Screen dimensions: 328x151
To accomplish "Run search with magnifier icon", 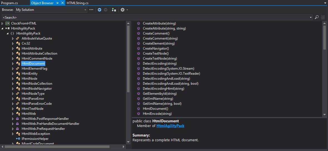I will tap(317, 17).
